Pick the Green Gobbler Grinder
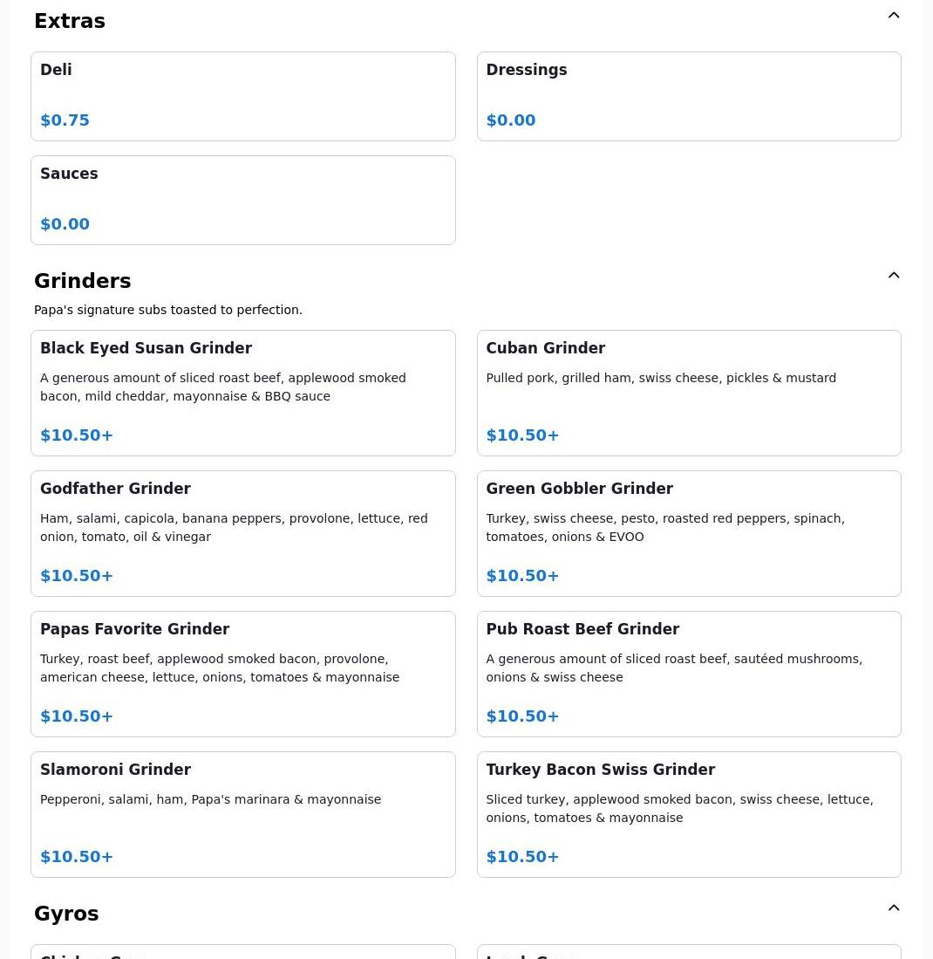 point(688,533)
